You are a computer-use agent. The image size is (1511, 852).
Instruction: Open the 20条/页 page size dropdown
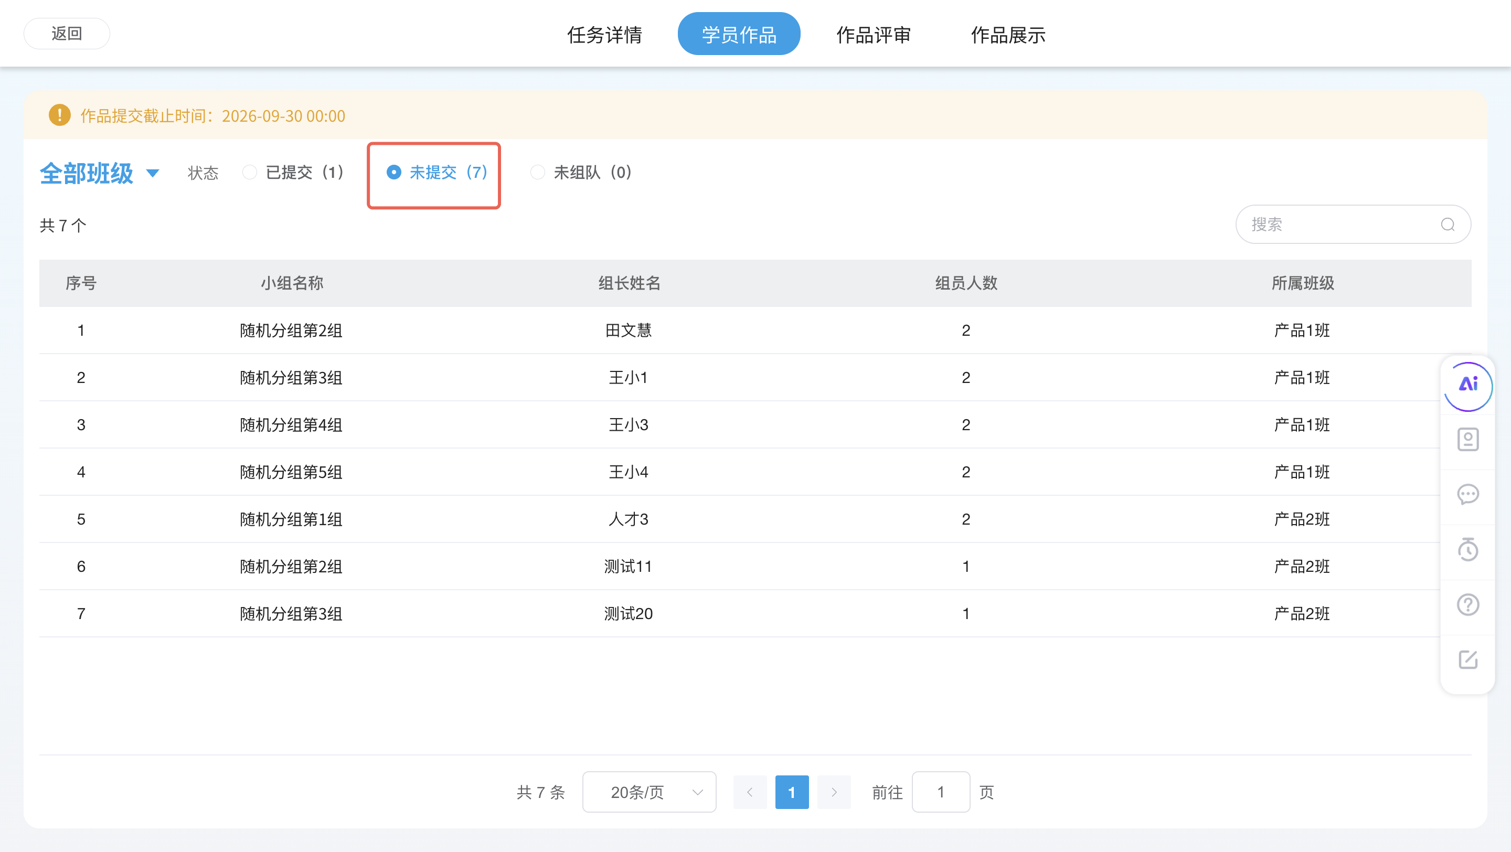click(649, 792)
